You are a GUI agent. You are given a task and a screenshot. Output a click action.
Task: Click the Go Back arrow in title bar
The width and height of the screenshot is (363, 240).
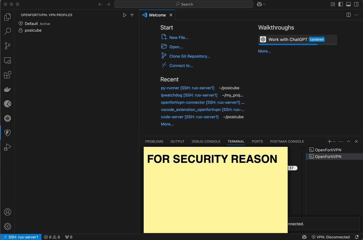(x=100, y=4)
